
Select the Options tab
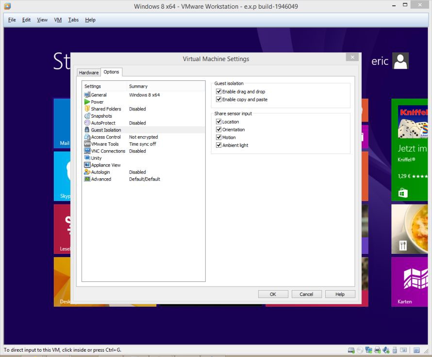tap(111, 72)
